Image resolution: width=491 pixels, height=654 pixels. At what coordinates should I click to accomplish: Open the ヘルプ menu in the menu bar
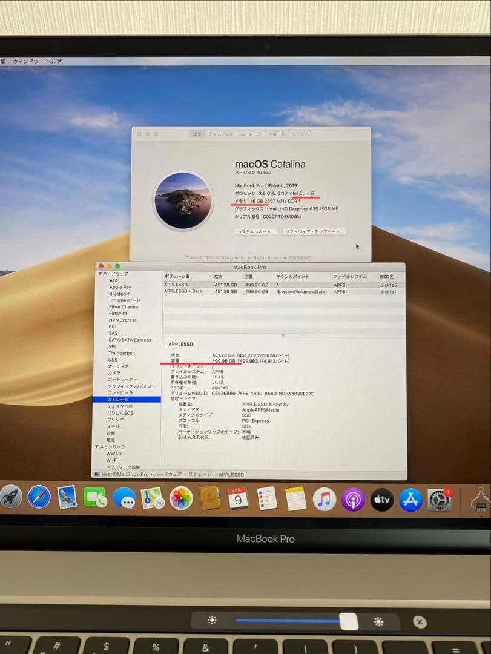[53, 61]
